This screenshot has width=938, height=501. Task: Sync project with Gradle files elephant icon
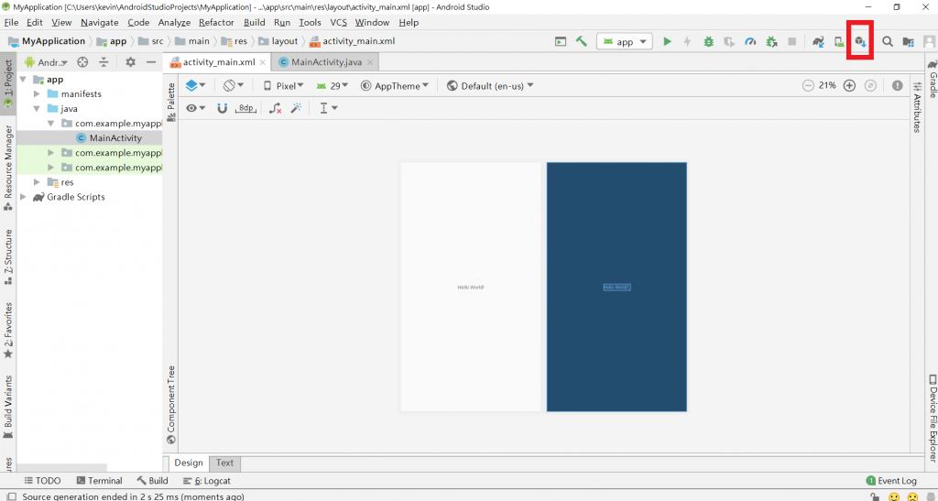click(x=818, y=41)
